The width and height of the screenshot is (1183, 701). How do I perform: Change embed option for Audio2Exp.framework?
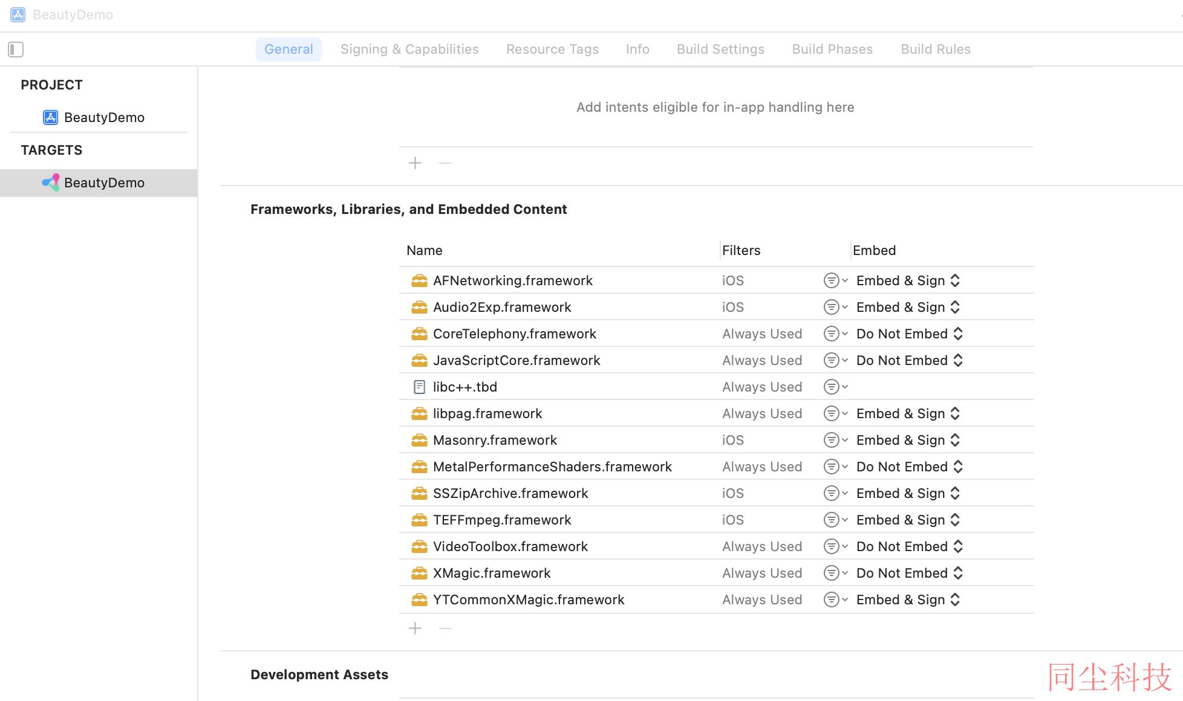point(908,307)
